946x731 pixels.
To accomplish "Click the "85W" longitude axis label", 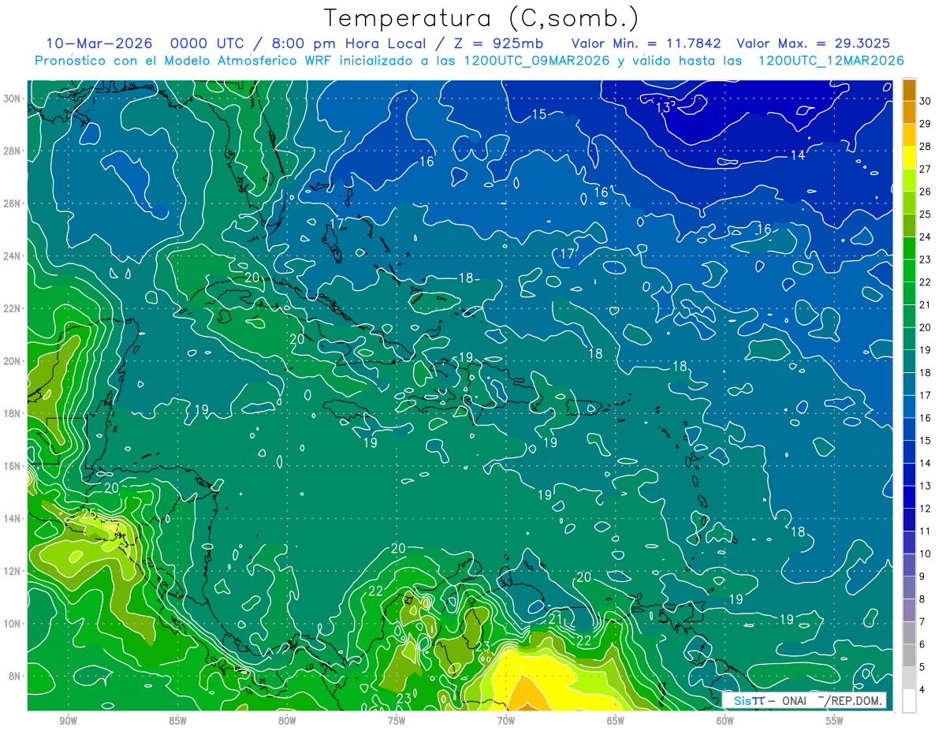I will 177,722.
